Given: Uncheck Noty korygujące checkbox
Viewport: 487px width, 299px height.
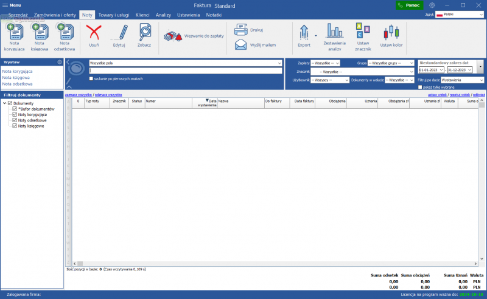Looking at the screenshot, I should [x=15, y=114].
